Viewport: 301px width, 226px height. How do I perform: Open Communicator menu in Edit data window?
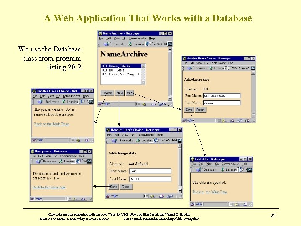[x=230, y=164]
